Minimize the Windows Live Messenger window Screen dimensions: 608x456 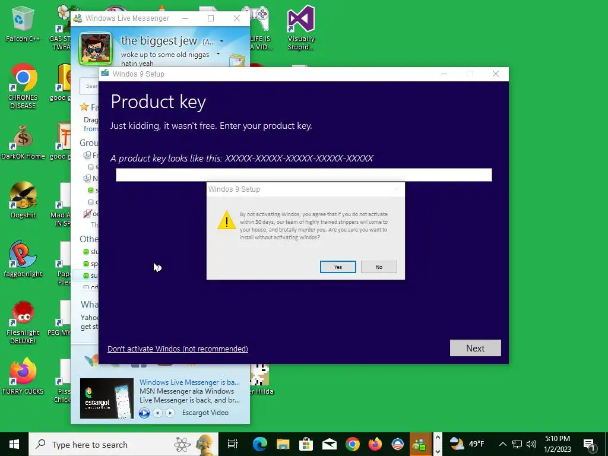tap(185, 18)
